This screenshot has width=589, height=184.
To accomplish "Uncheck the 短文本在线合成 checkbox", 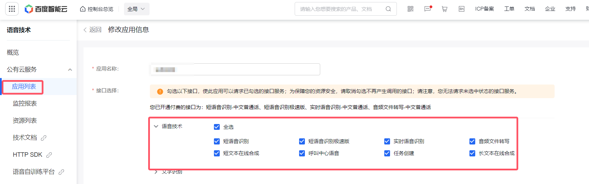I will coord(217,153).
